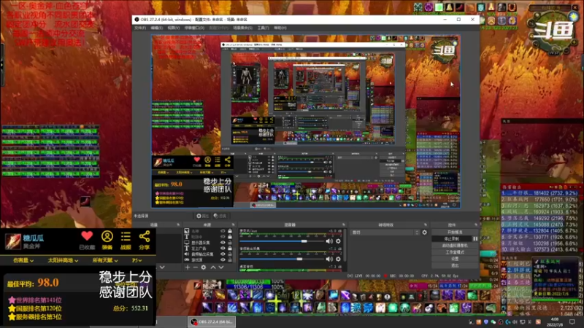Click the 停止录制 stop recording button
This screenshot has height=328, width=584.
click(452, 239)
